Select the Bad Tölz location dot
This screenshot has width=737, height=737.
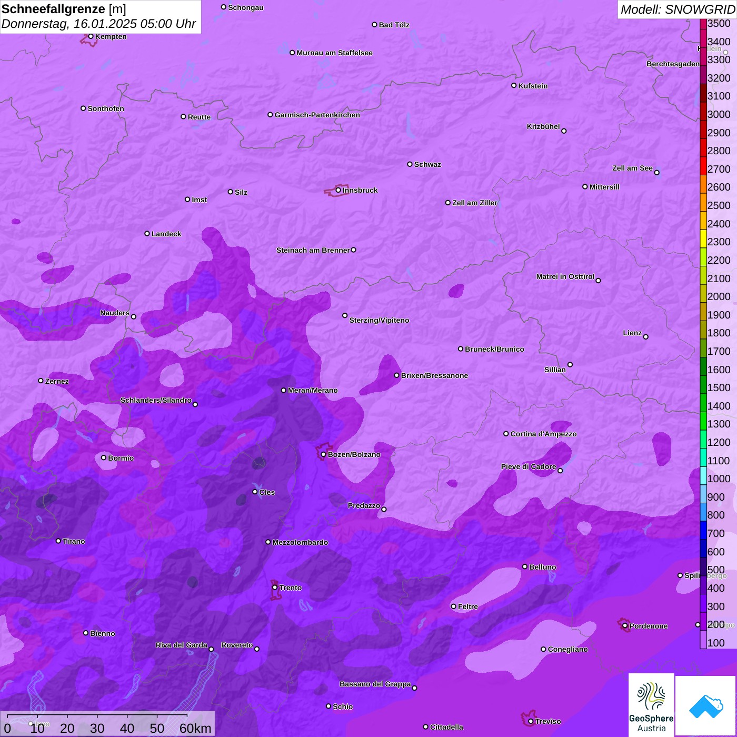tap(374, 25)
